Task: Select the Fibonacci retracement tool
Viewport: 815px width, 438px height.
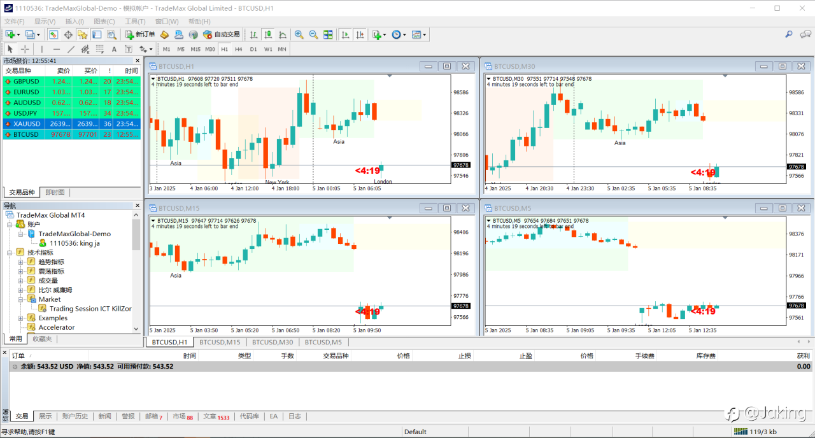Action: (x=99, y=49)
